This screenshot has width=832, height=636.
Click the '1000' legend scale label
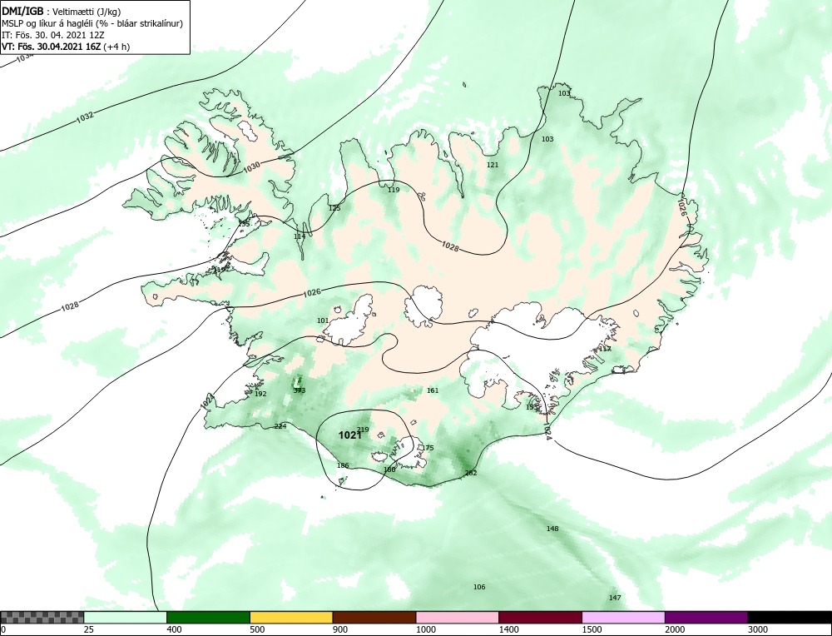pos(426,629)
